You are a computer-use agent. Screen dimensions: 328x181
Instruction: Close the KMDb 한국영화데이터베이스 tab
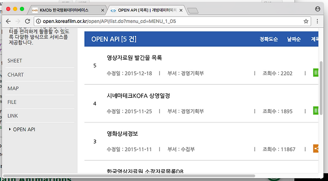click(102, 10)
